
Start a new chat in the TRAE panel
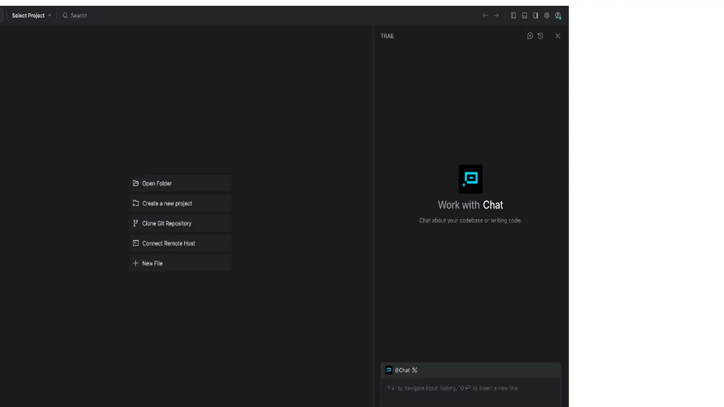point(530,36)
